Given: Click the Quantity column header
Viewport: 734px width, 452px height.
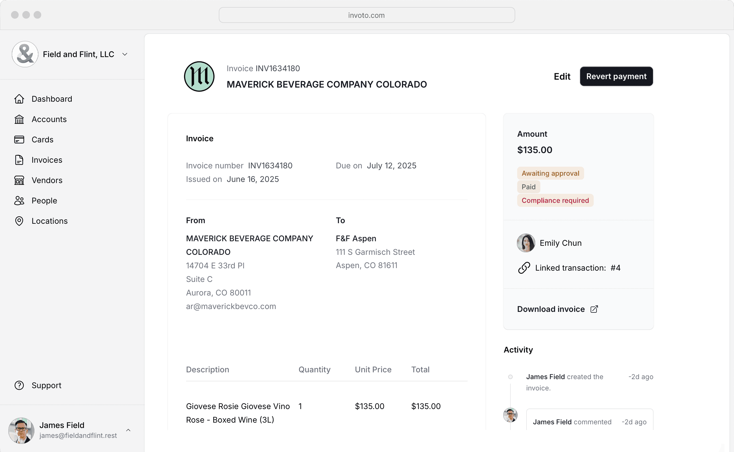Looking at the screenshot, I should 314,370.
